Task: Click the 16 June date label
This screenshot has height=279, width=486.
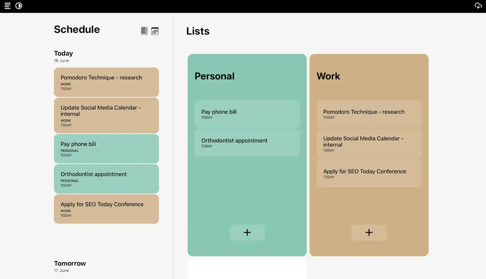Action: [62, 60]
